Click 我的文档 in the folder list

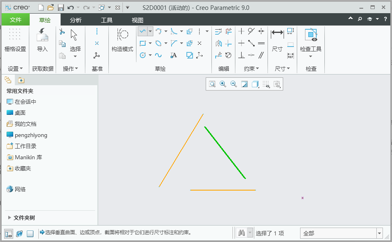coord(23,123)
